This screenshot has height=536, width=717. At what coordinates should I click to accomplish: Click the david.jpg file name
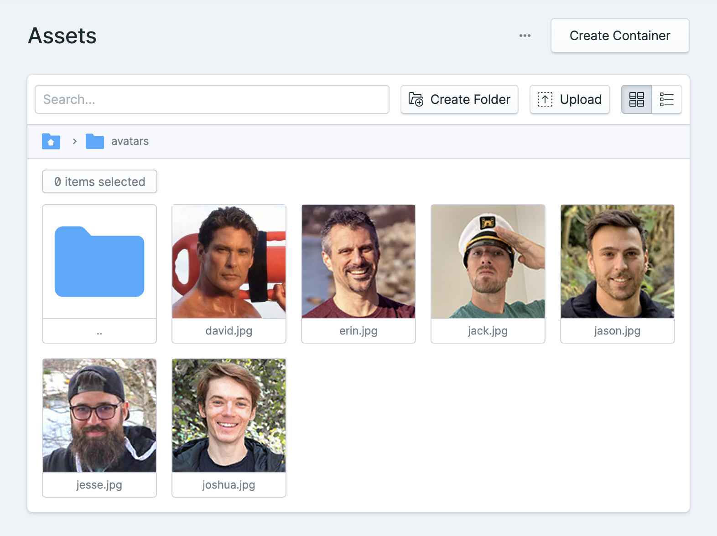point(229,331)
